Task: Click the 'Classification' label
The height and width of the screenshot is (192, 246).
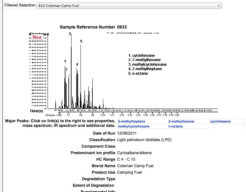Action: pos(102,140)
